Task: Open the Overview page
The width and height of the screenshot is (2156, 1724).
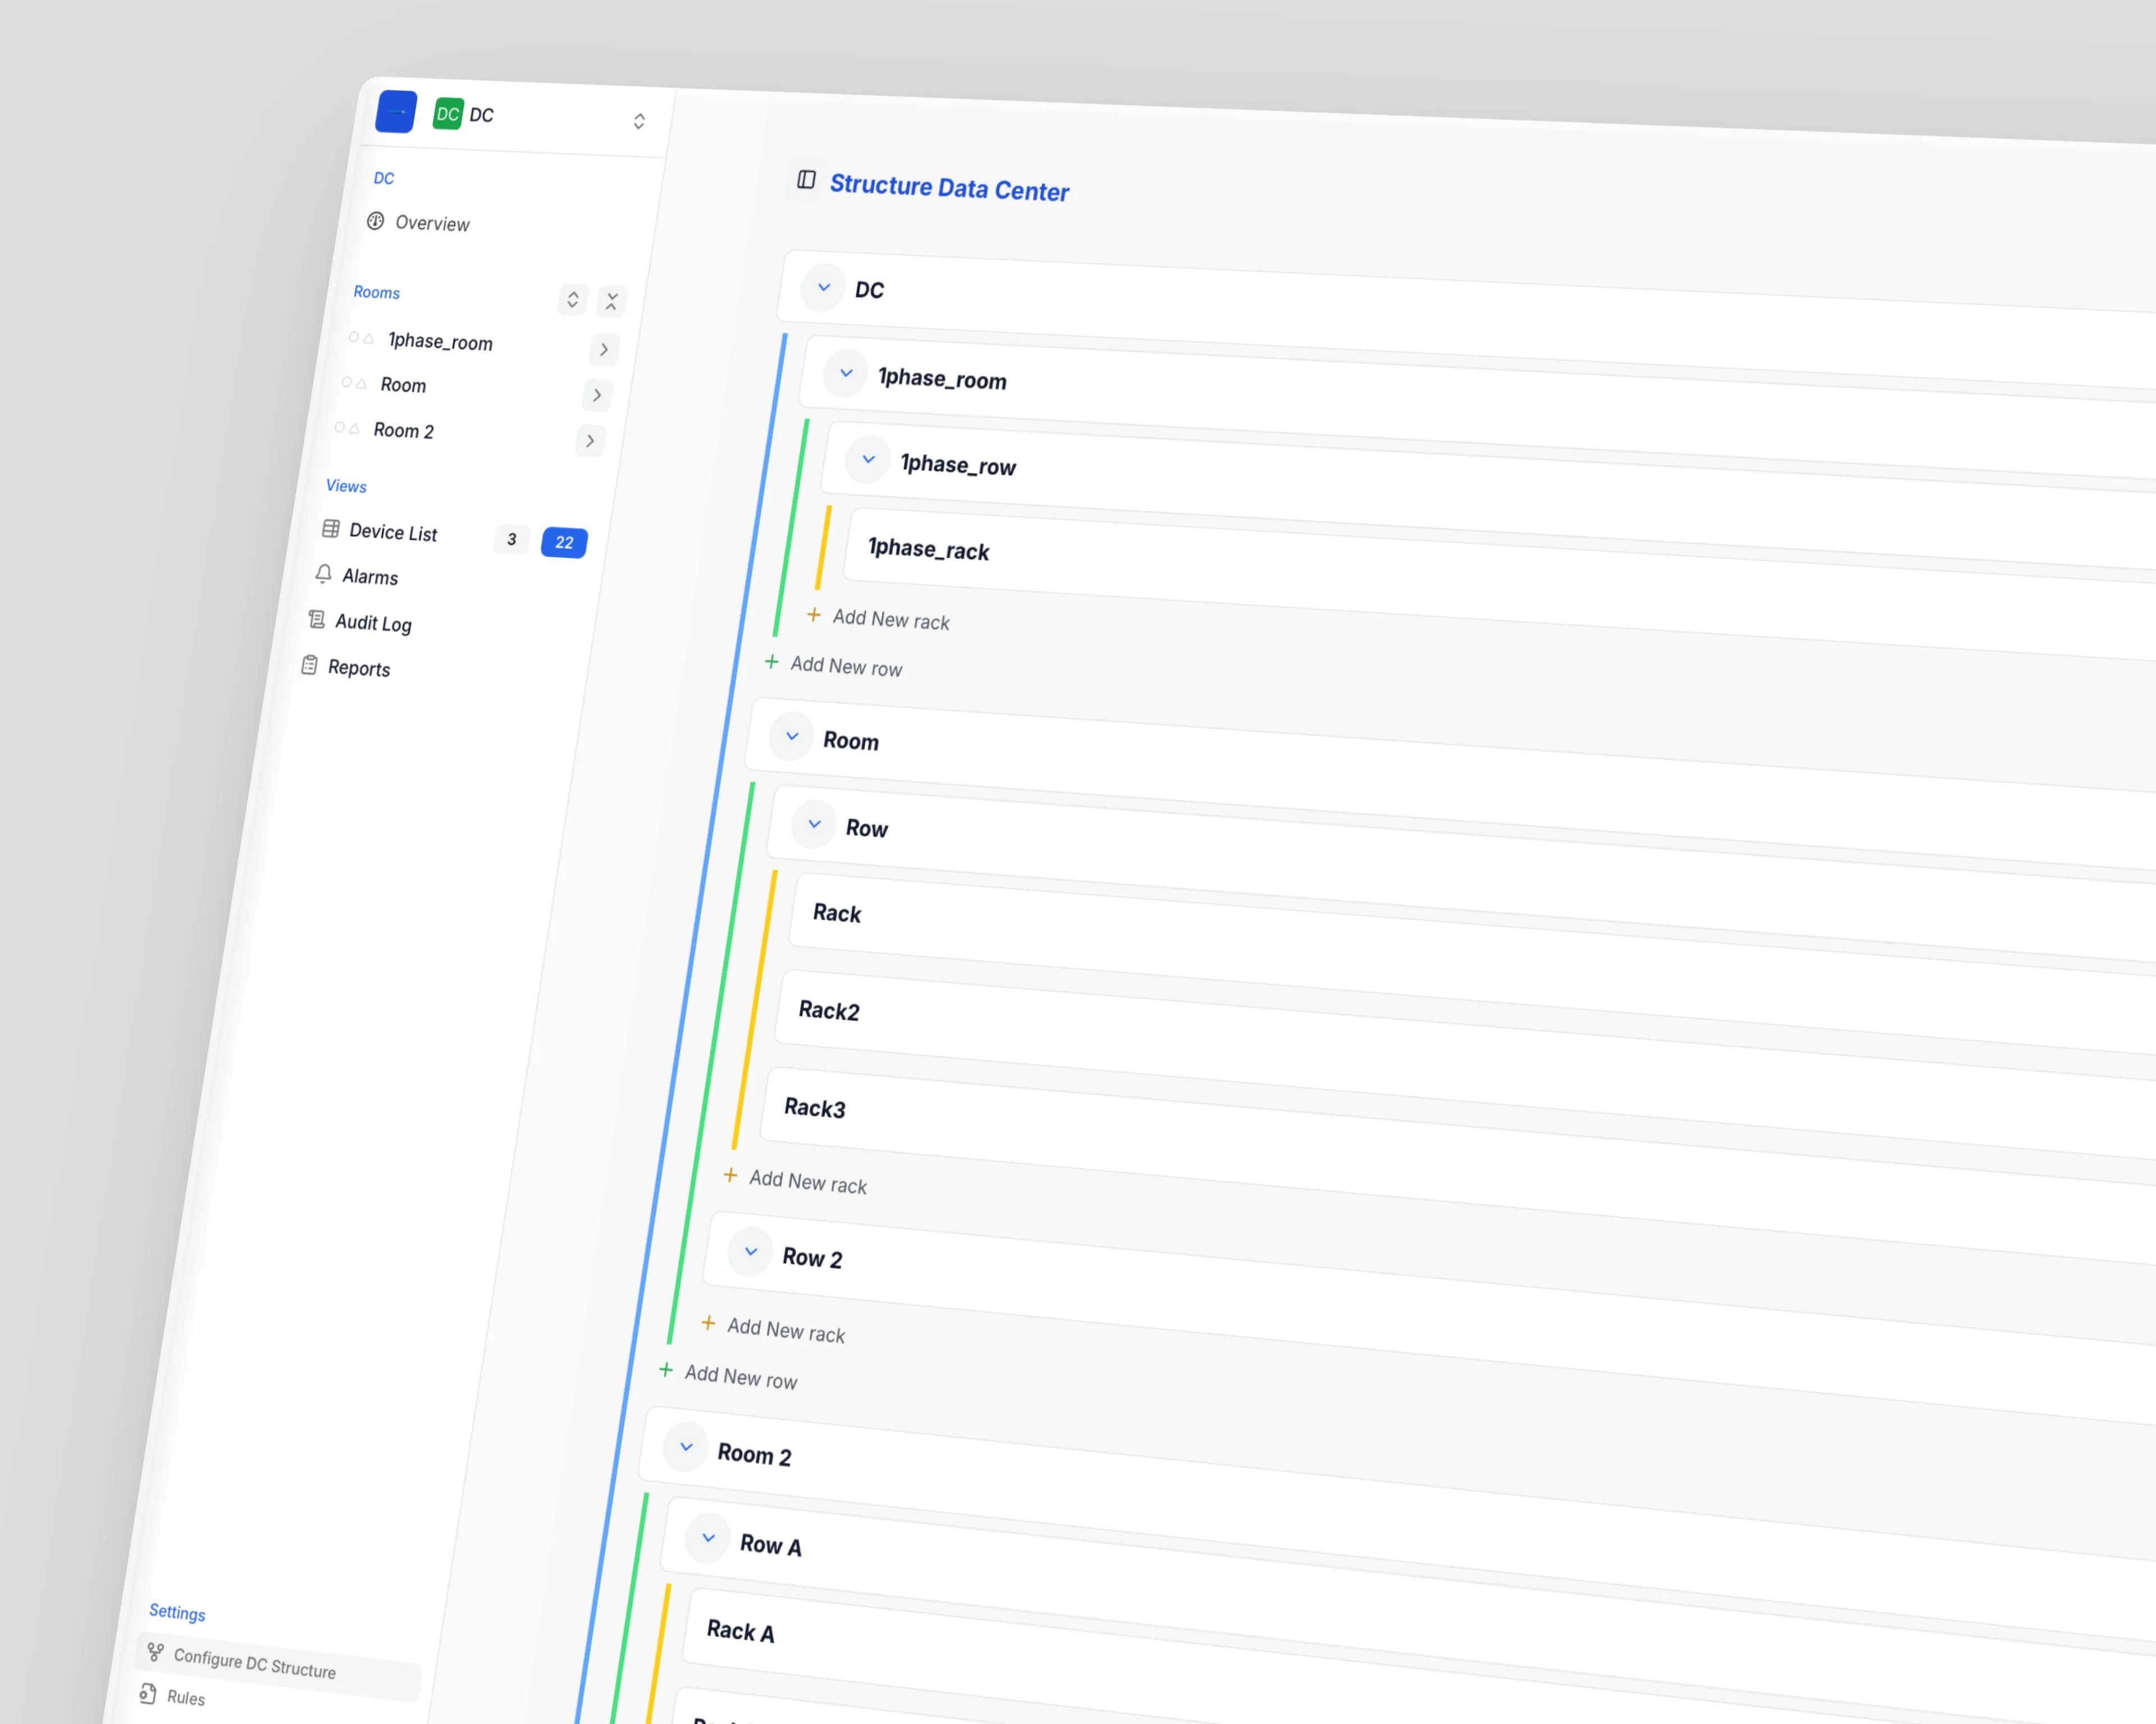Action: point(432,224)
